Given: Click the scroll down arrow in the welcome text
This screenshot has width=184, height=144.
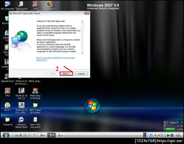Looking at the screenshot, I should point(82,53).
